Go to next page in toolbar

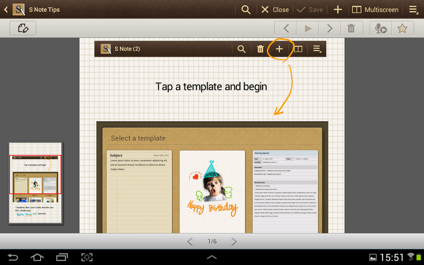[x=329, y=28]
